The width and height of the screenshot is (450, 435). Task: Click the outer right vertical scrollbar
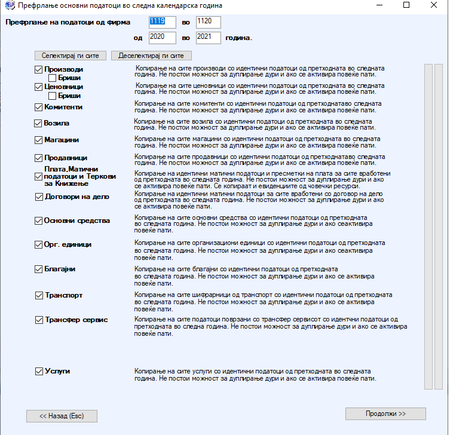439,226
